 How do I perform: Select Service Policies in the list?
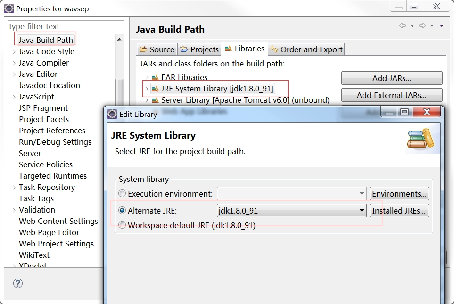(46, 164)
